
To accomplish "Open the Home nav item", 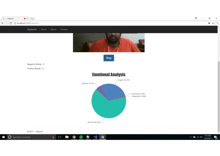I will coord(44,29).
